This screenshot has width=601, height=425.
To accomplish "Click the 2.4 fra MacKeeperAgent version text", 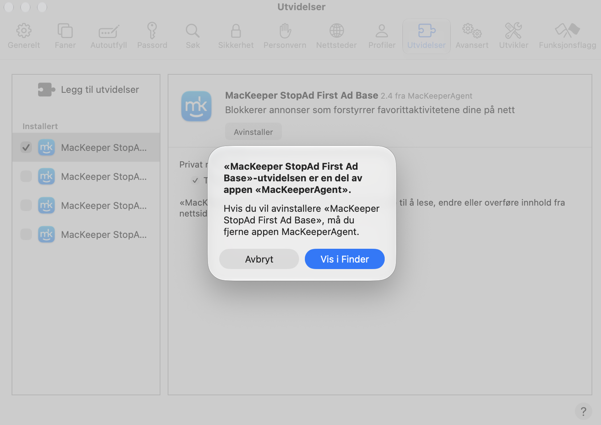I will coord(426,96).
